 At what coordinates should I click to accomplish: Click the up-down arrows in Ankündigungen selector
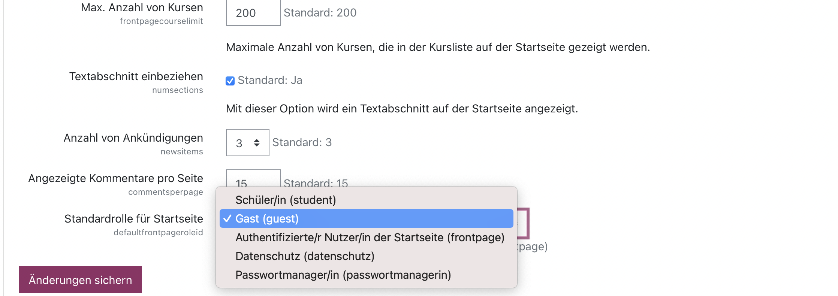[257, 143]
